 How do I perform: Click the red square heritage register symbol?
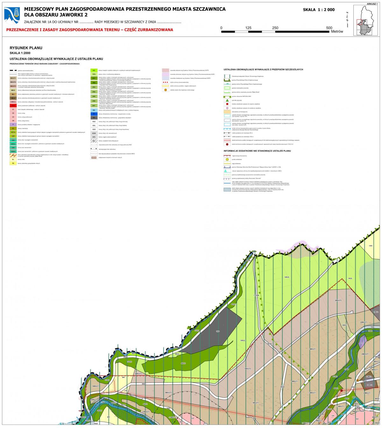pos(227,104)
